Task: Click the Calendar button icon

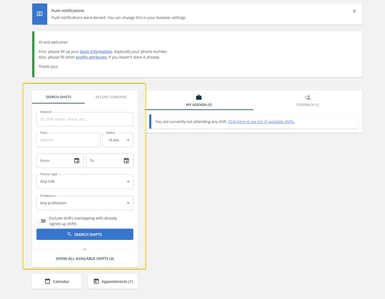Action: tap(48, 281)
